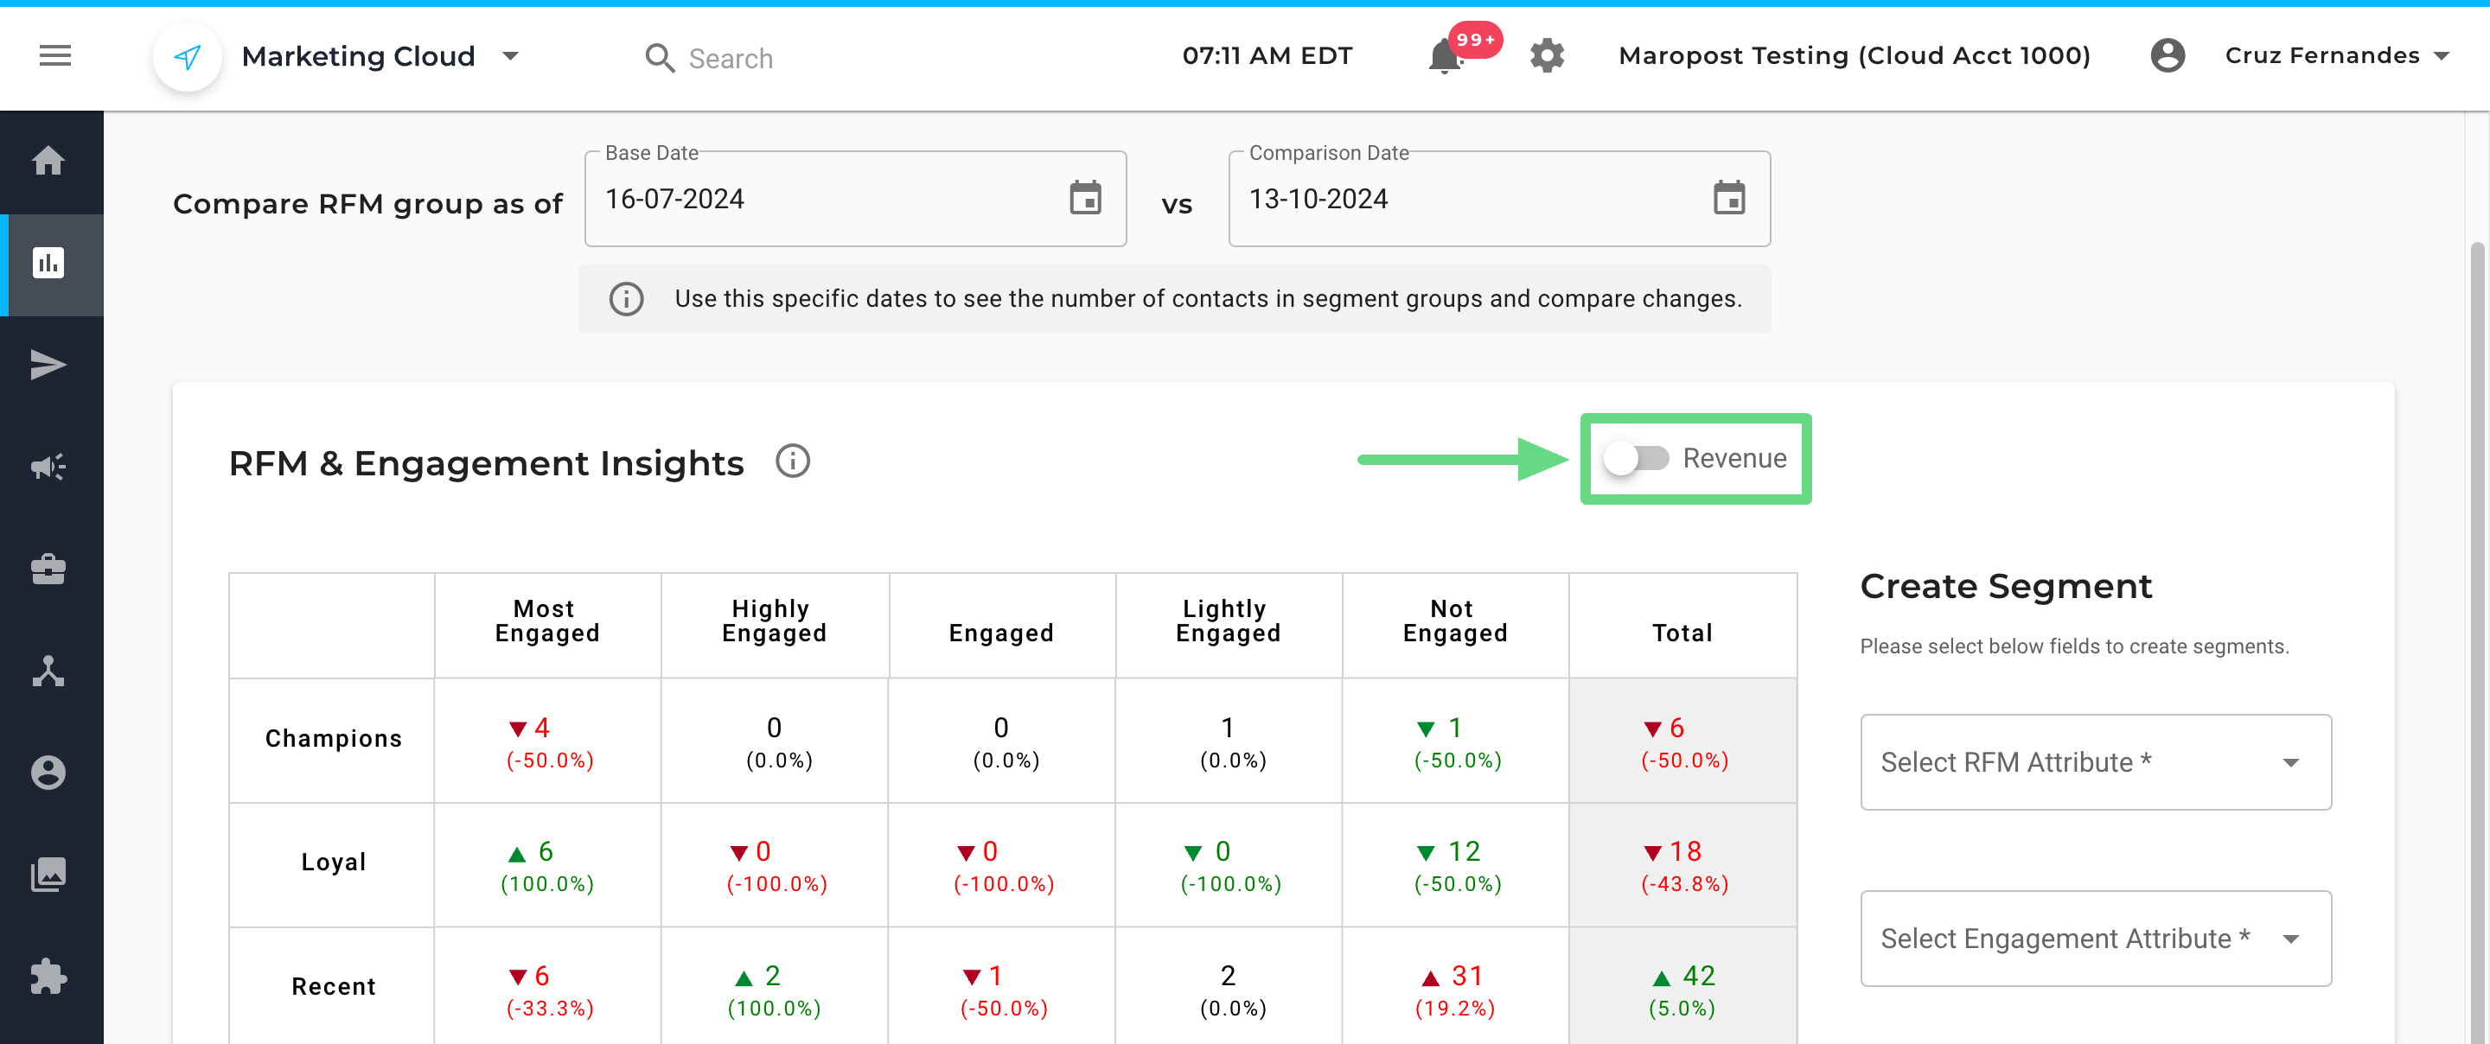The image size is (2490, 1044).
Task: Click the Home icon in sidebar
Action: [48, 161]
